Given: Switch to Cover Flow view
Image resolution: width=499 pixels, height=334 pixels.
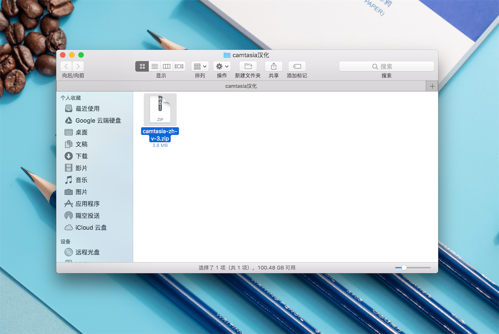Looking at the screenshot, I should [179, 66].
